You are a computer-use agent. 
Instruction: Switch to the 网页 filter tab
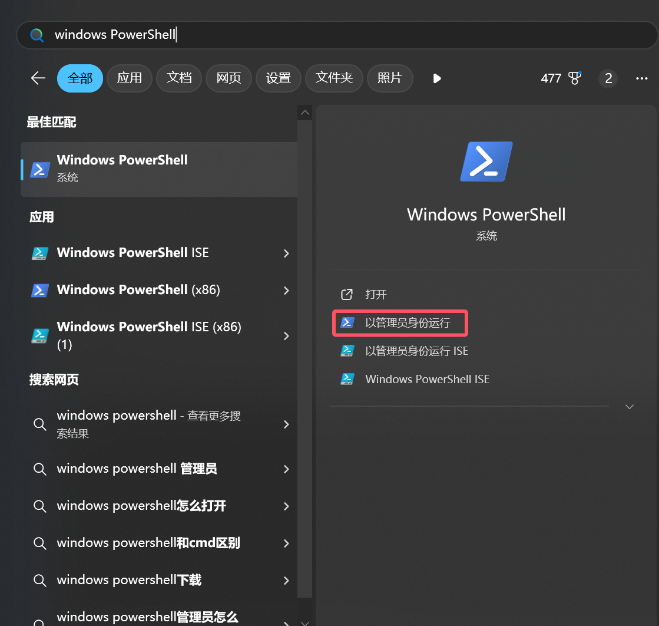coord(229,78)
